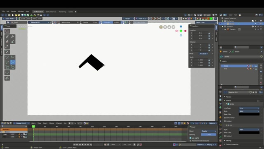Click the red X axis on navigation gizmo
This screenshot has width=264, height=149.
[x=185, y=31]
